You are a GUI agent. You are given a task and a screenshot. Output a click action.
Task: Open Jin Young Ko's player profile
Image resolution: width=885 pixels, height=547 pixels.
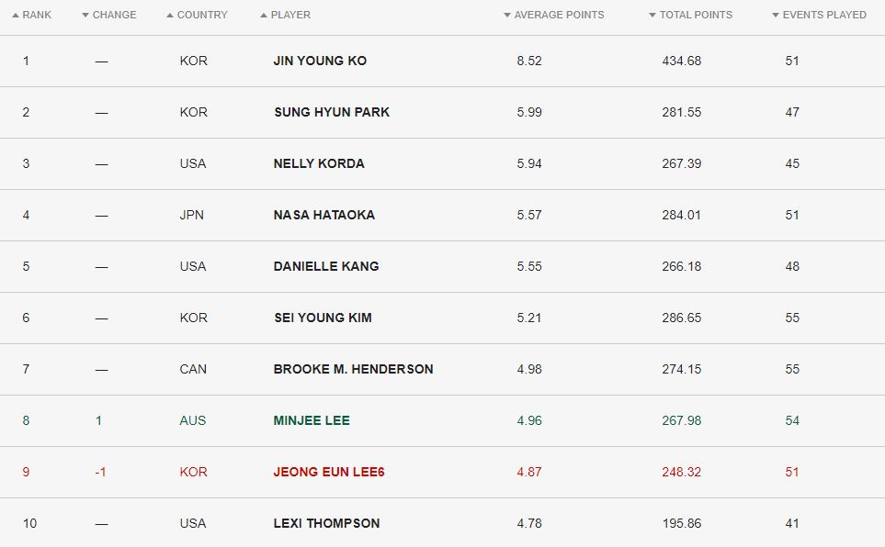[x=320, y=61]
